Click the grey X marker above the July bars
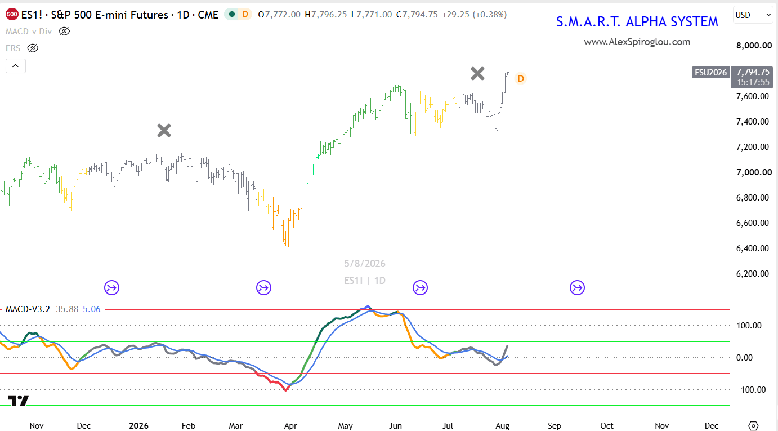This screenshot has width=778, height=431. coord(477,73)
